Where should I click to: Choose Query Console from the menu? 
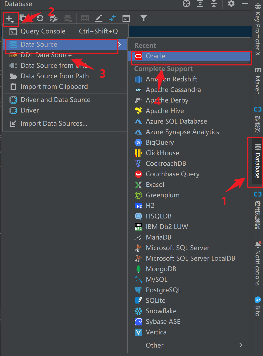(x=65, y=31)
